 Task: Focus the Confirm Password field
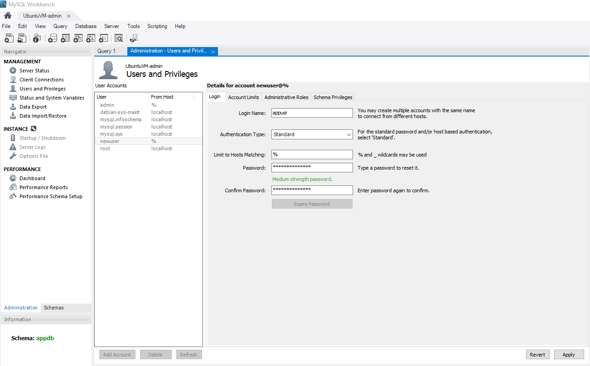click(x=312, y=190)
